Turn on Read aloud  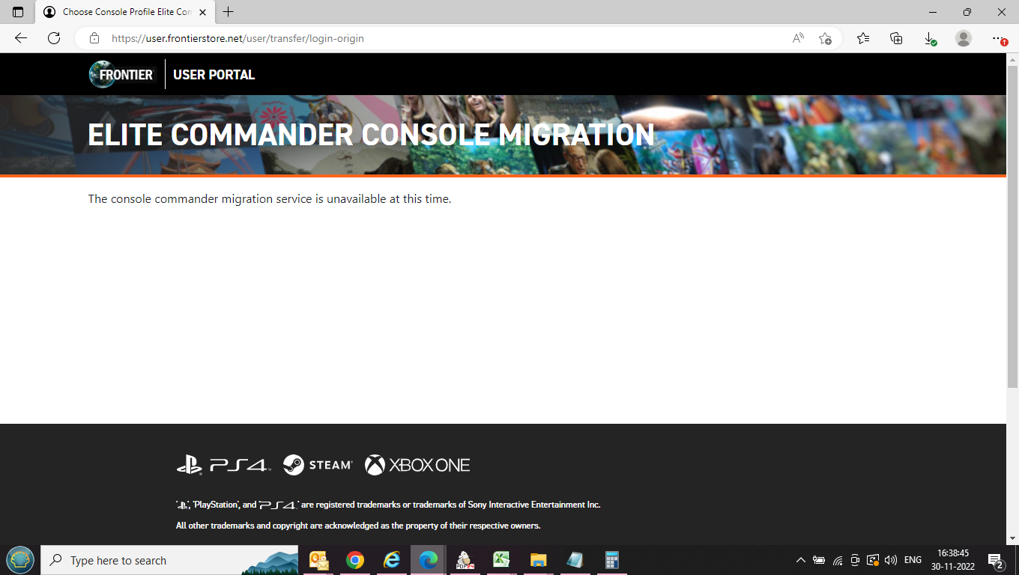pyautogui.click(x=798, y=38)
